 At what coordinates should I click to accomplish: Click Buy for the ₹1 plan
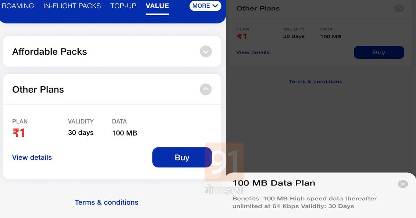[182, 157]
